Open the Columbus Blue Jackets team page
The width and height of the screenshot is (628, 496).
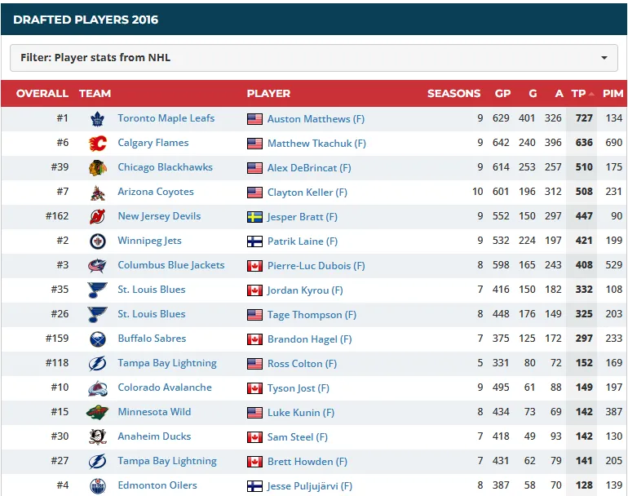click(x=170, y=265)
